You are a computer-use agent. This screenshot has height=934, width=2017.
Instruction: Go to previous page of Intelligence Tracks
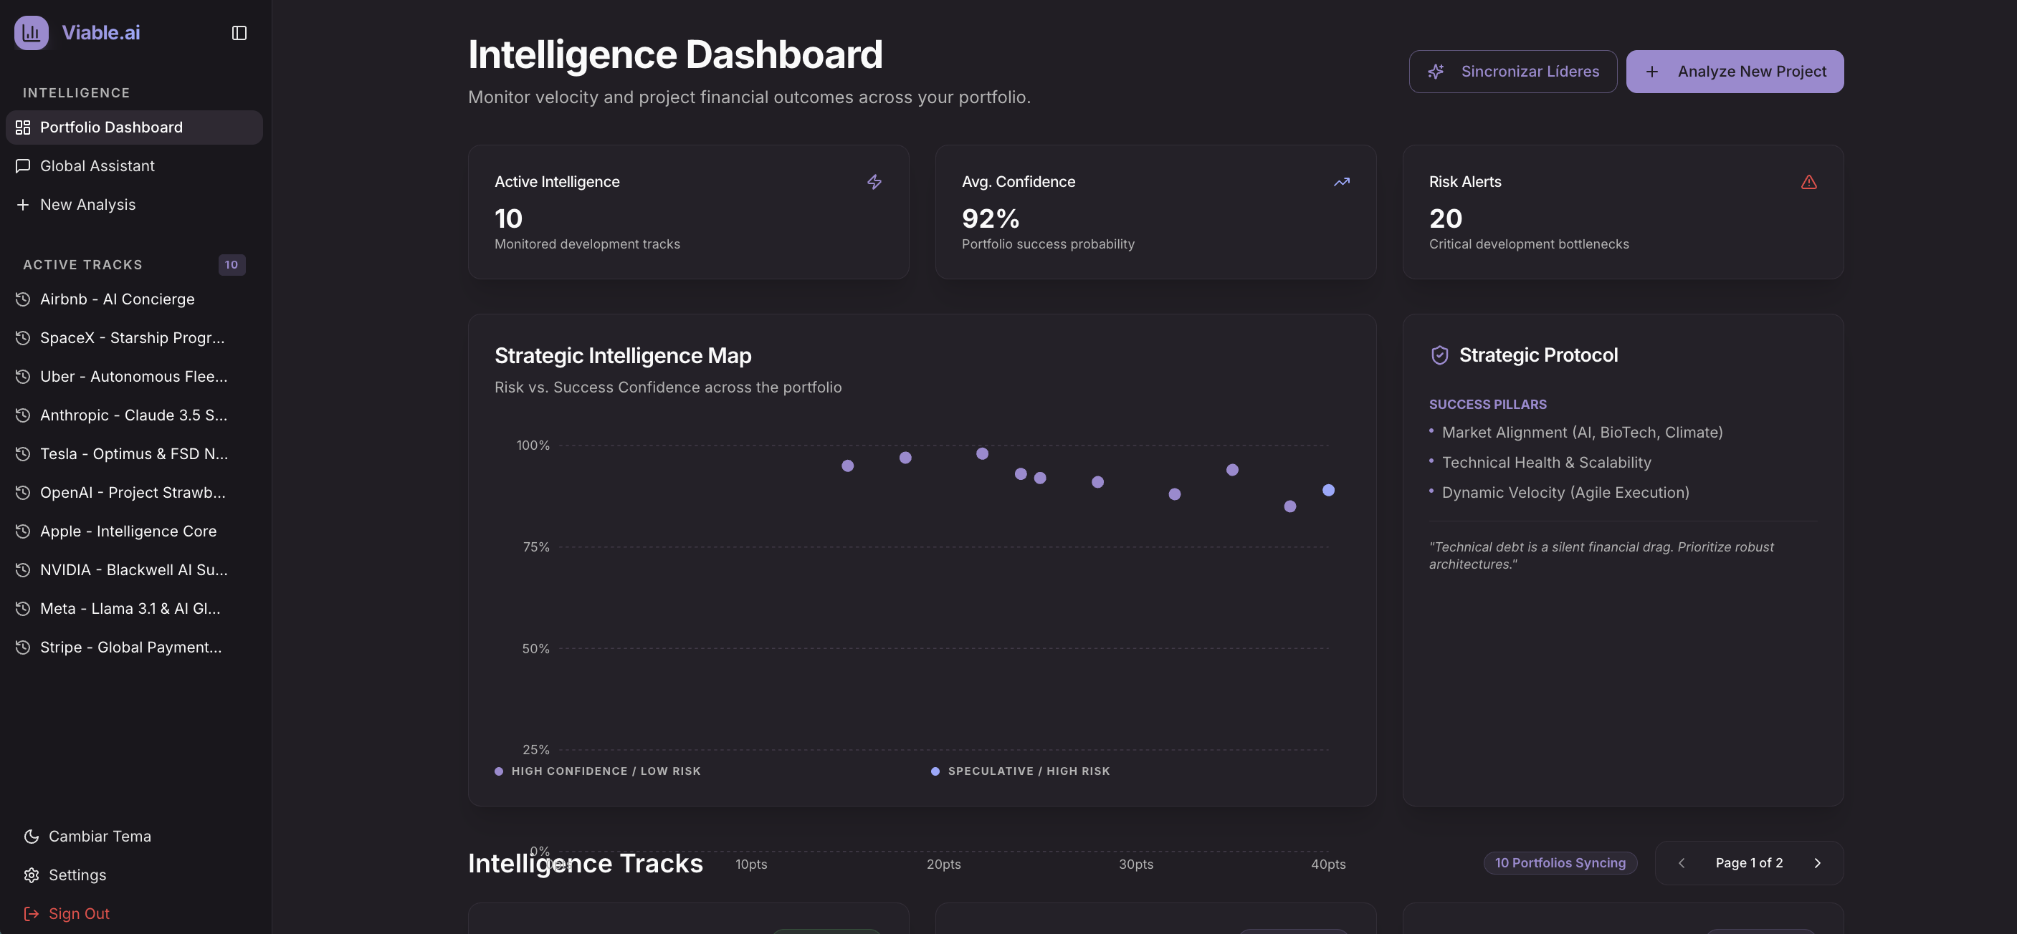(x=1681, y=863)
